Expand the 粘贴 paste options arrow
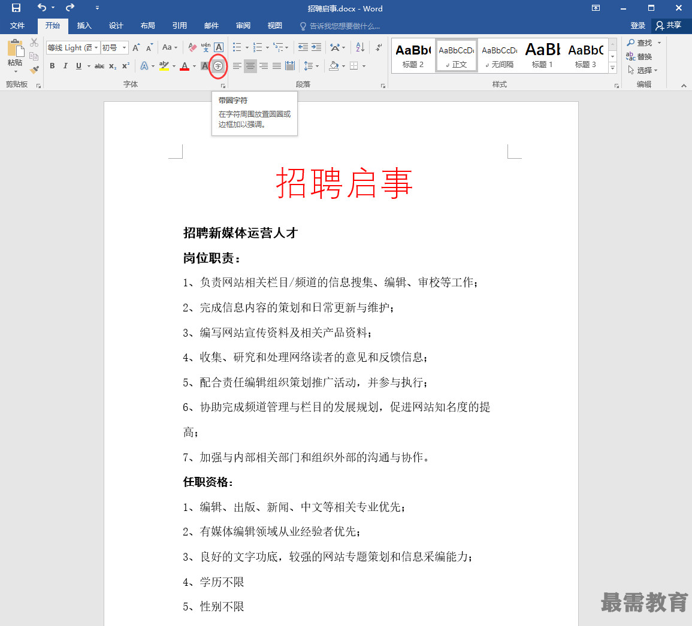This screenshot has height=626, width=692. pos(16,71)
